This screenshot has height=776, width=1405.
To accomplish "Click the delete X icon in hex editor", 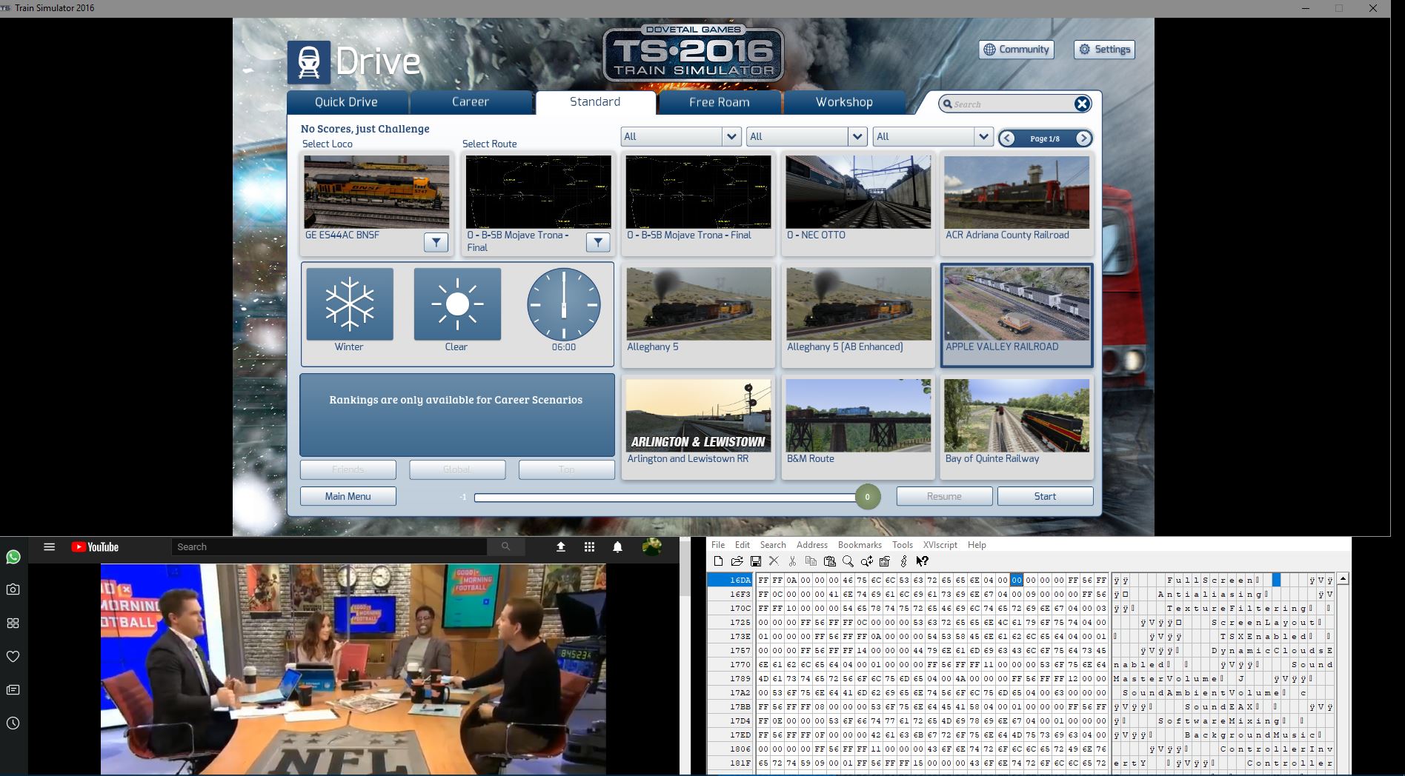I will 774,561.
